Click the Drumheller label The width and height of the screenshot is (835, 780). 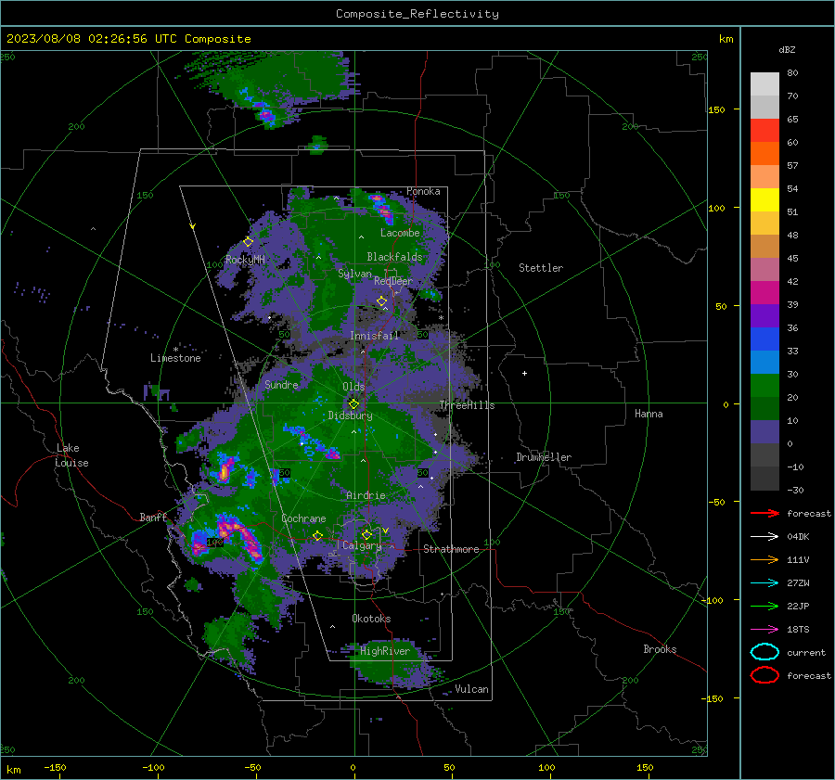(544, 457)
